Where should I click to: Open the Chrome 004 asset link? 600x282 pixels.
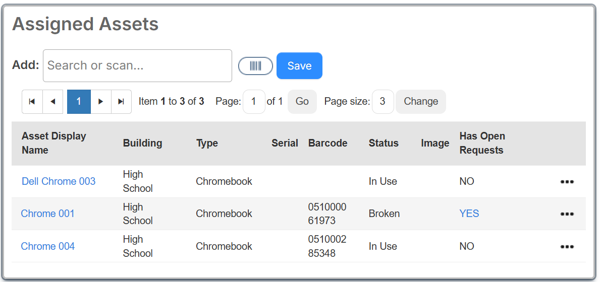pos(47,246)
